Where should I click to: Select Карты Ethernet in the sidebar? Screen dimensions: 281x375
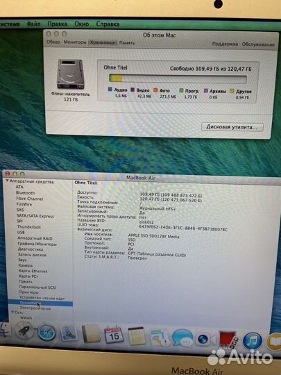33,272
